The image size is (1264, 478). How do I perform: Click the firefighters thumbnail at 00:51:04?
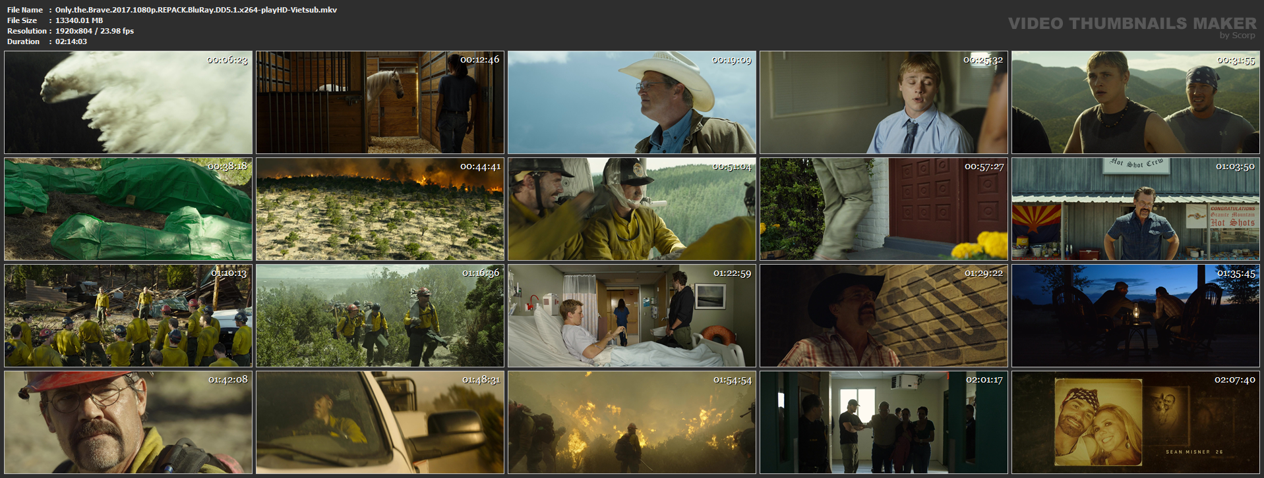[x=632, y=209]
